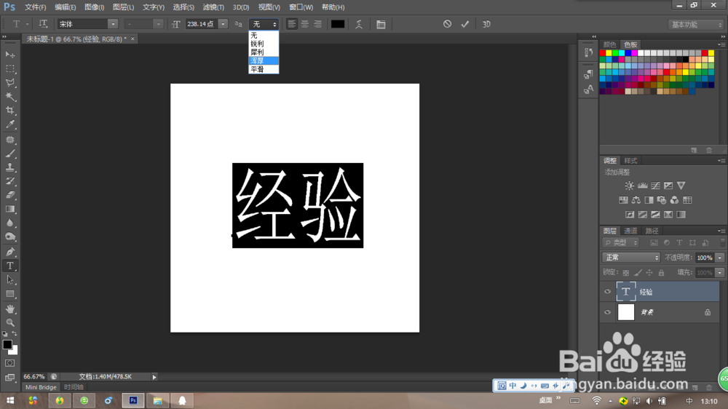Open the 文件(F) menu
This screenshot has height=409, width=728.
click(x=35, y=7)
